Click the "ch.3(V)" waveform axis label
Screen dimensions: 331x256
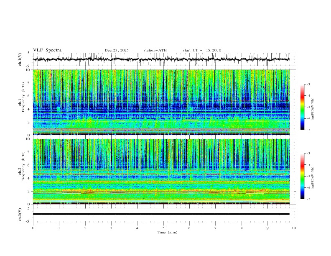coord(20,215)
